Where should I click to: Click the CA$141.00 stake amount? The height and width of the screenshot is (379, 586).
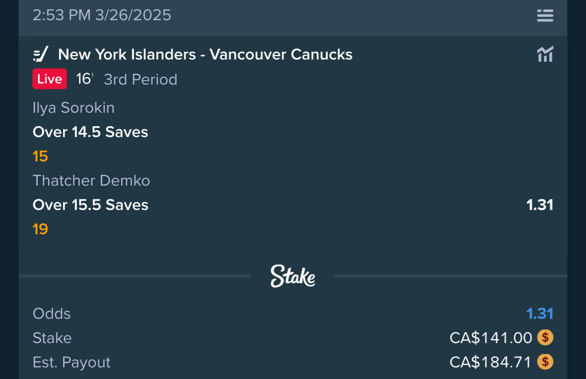pyautogui.click(x=491, y=338)
